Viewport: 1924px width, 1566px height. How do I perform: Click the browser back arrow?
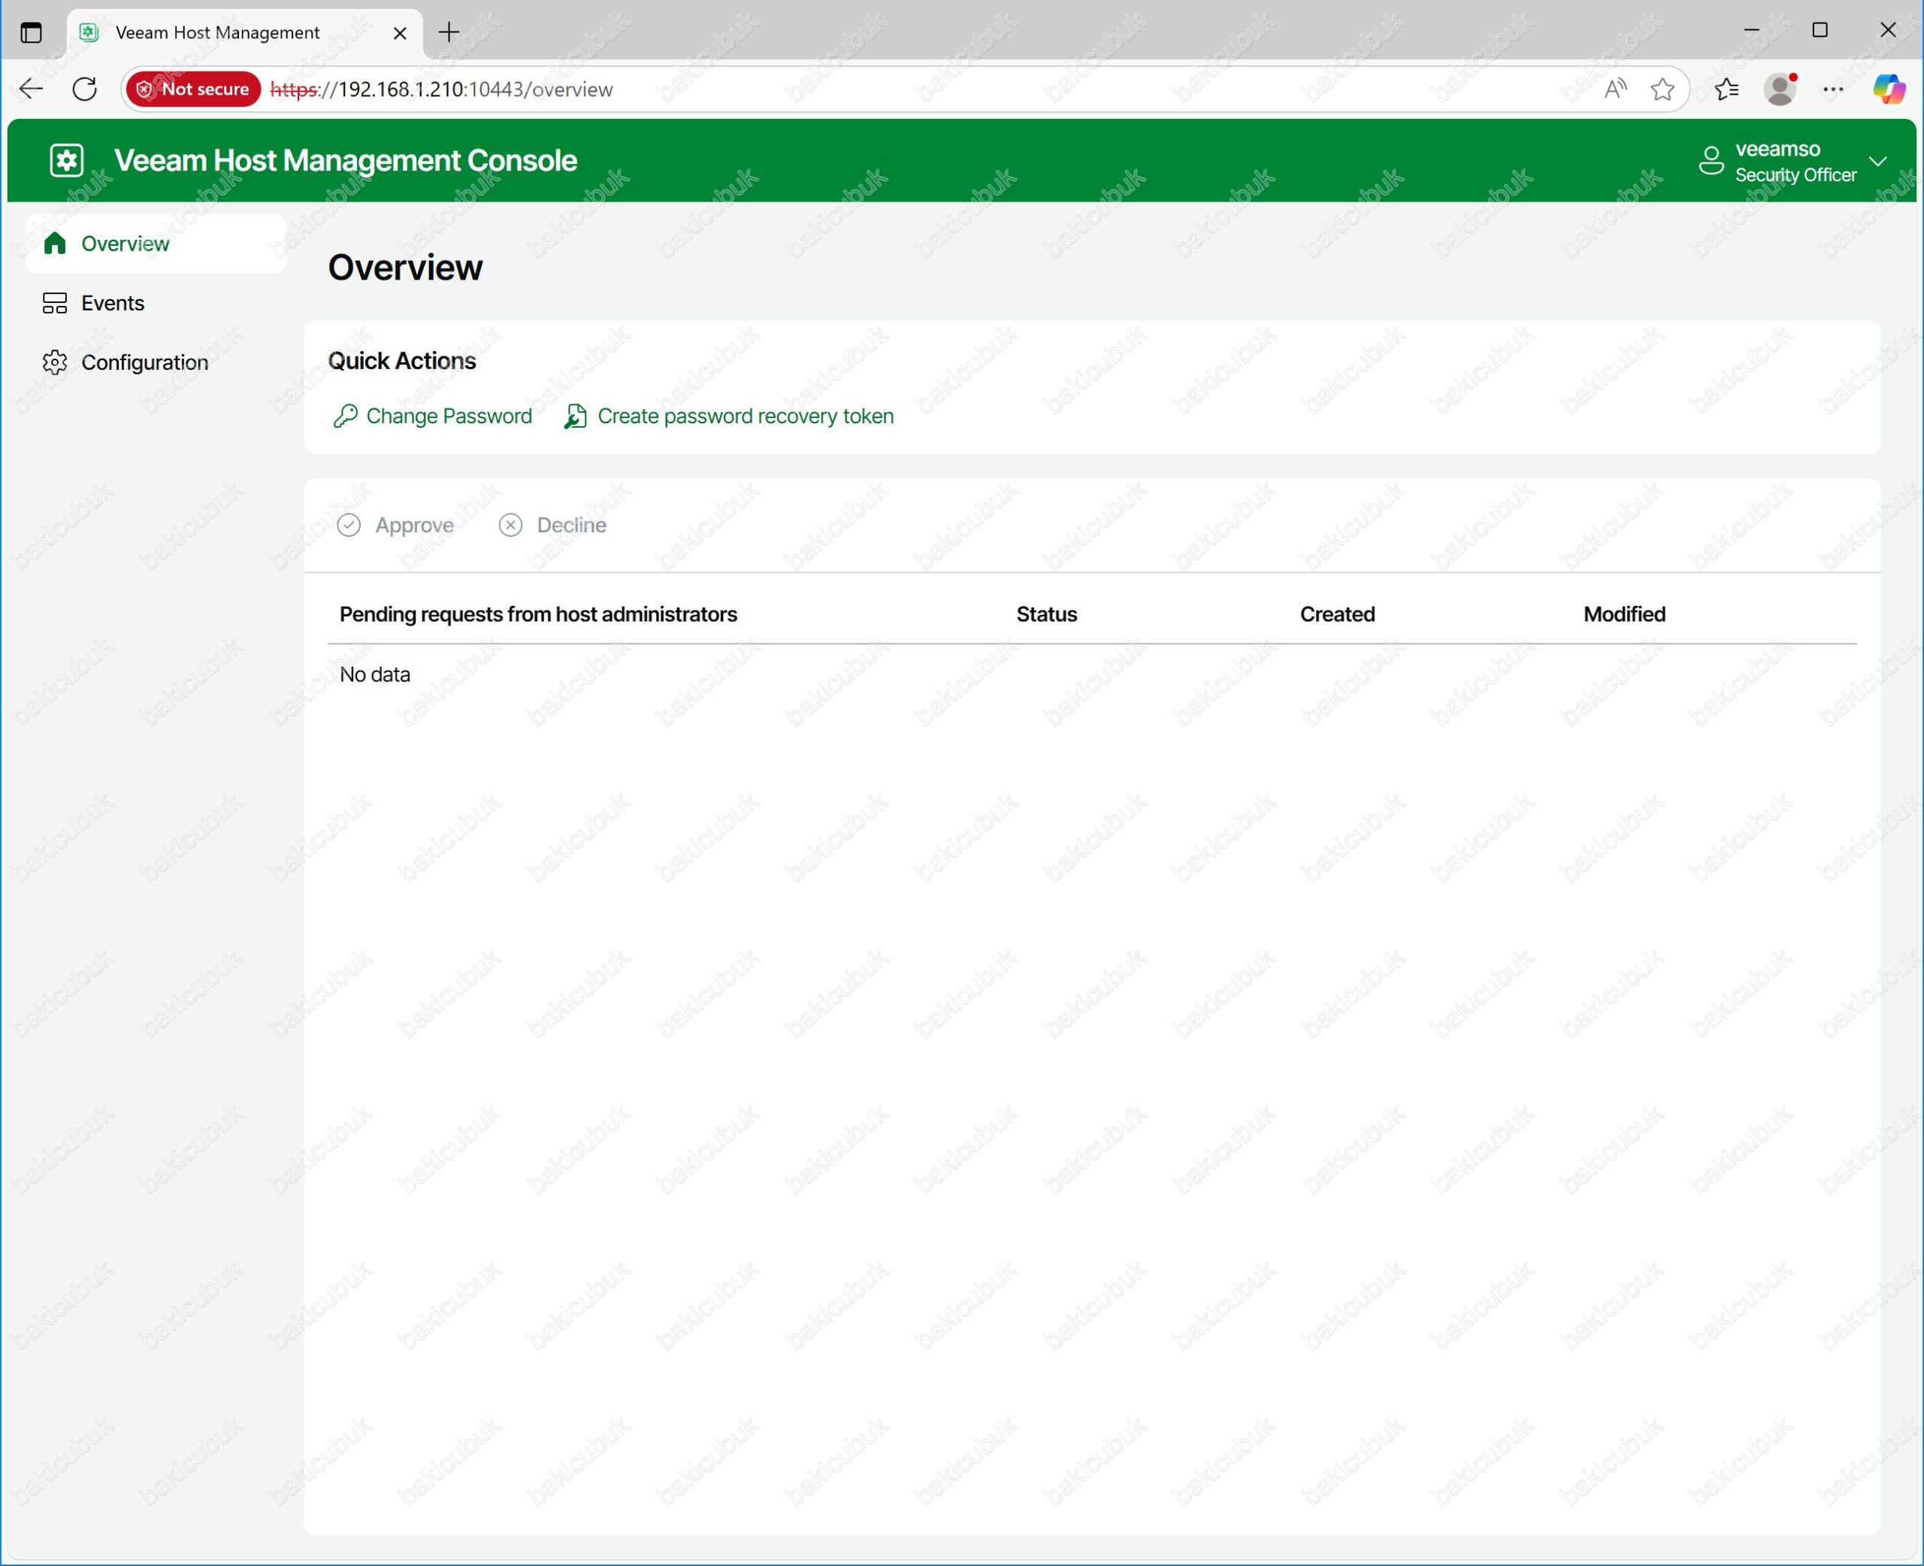pos(32,89)
